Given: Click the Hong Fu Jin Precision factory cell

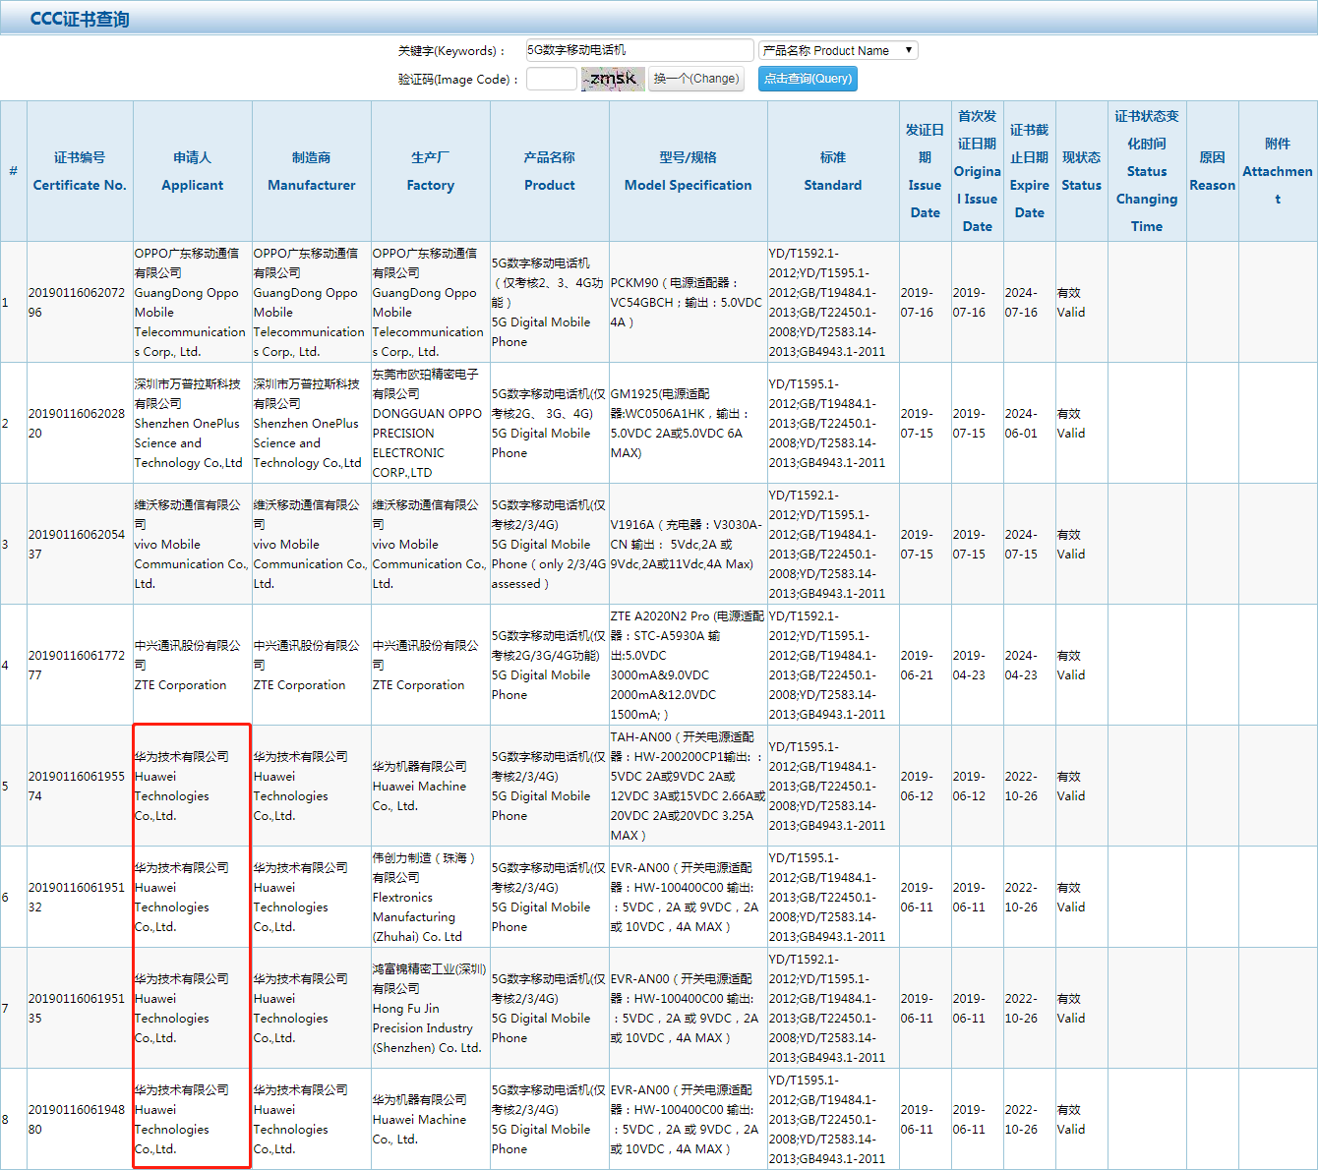Looking at the screenshot, I should (x=429, y=1008).
